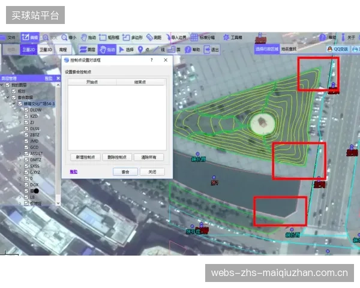
Task: Click the 结束点 column header
Action: pyautogui.click(x=140, y=82)
